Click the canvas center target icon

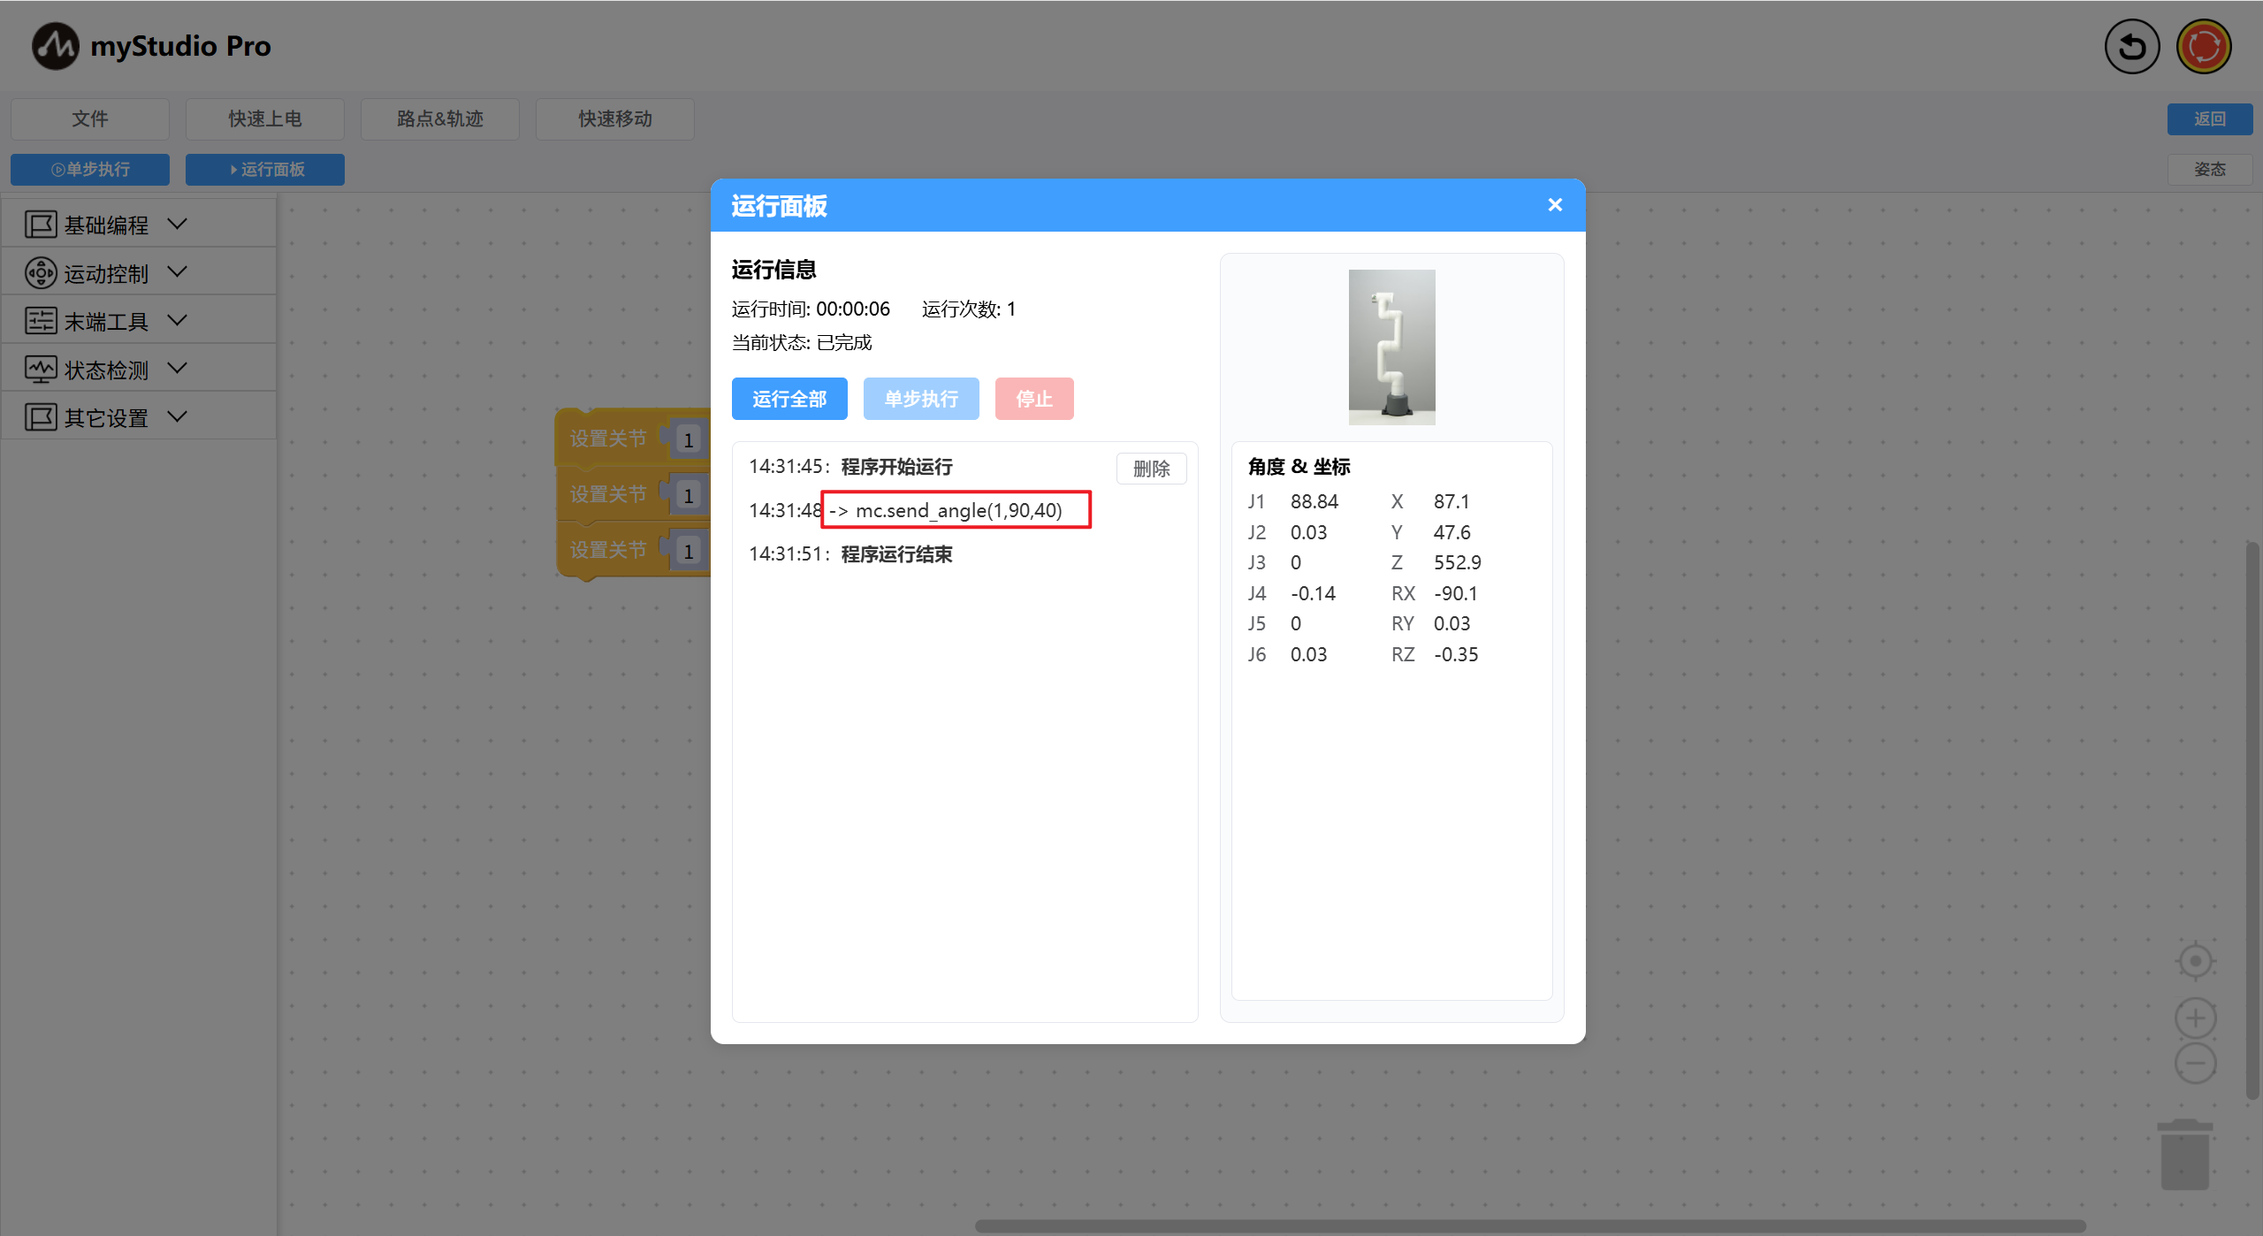(x=2195, y=961)
